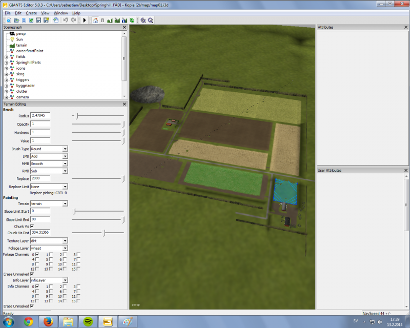
Task: Enable Foliage Channels 2 checkbox
Action: 65,254
